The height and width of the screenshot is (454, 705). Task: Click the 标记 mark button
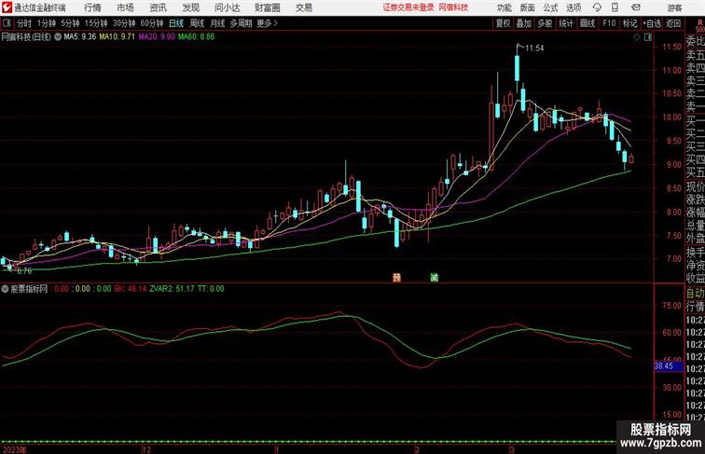(629, 23)
